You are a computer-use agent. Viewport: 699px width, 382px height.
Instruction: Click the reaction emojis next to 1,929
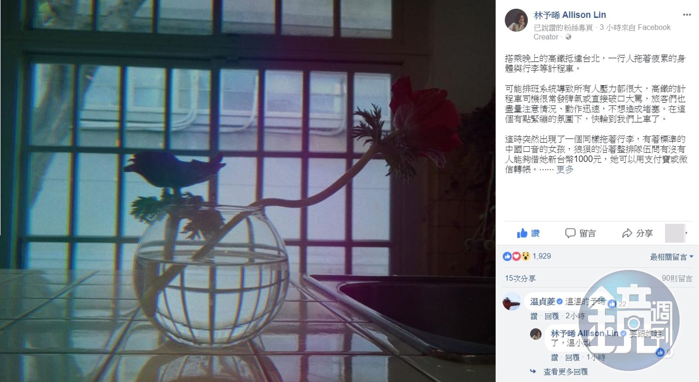[x=516, y=256]
